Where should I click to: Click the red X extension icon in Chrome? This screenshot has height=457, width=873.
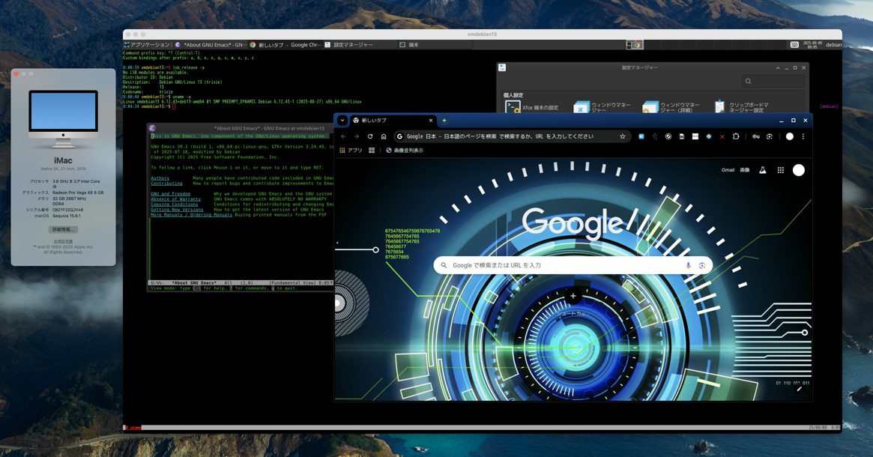(722, 136)
